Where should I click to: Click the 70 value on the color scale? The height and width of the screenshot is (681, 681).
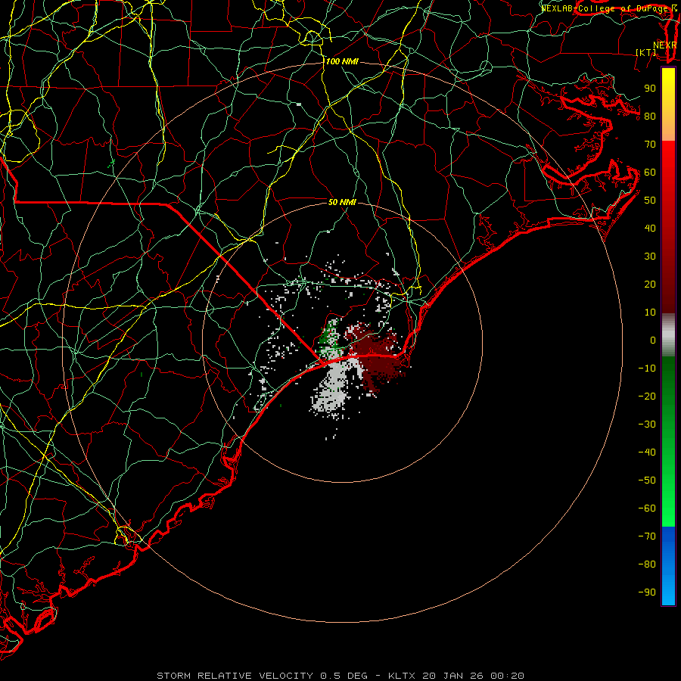(650, 145)
